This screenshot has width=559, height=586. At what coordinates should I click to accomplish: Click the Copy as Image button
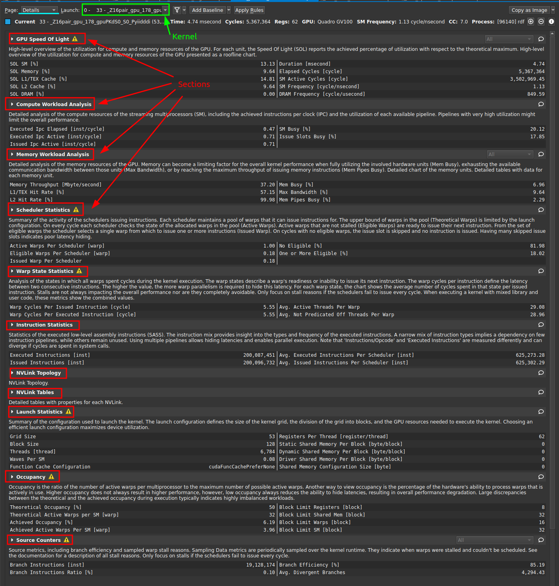(529, 10)
